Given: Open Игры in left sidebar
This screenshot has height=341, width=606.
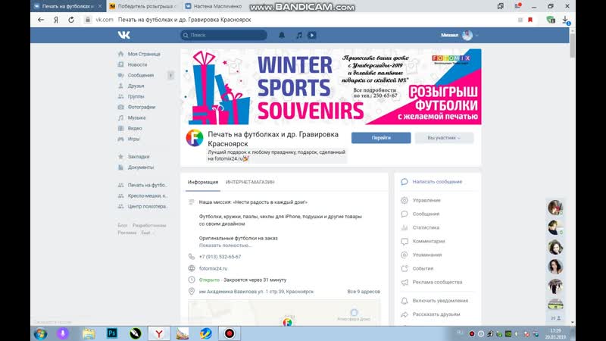Looking at the screenshot, I should [x=134, y=139].
